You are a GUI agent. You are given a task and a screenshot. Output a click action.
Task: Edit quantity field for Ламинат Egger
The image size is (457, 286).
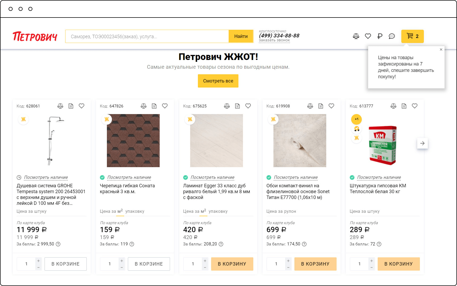pyautogui.click(x=193, y=264)
